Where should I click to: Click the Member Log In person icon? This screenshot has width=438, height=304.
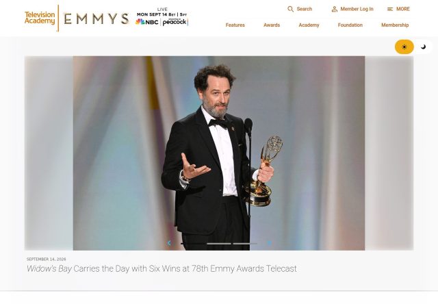(x=335, y=9)
